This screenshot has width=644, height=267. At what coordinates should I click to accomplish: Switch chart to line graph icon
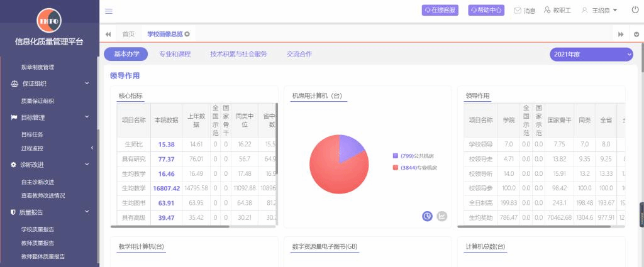pyautogui.click(x=441, y=215)
